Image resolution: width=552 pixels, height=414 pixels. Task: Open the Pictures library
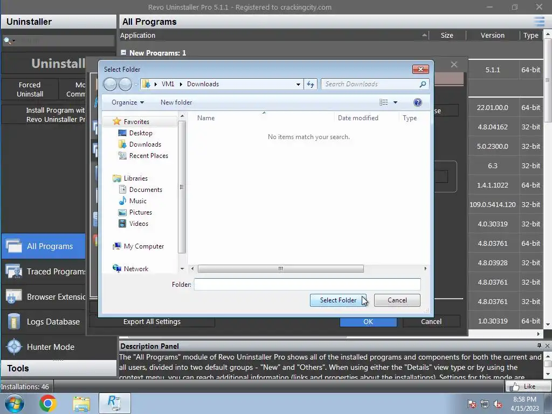point(141,212)
